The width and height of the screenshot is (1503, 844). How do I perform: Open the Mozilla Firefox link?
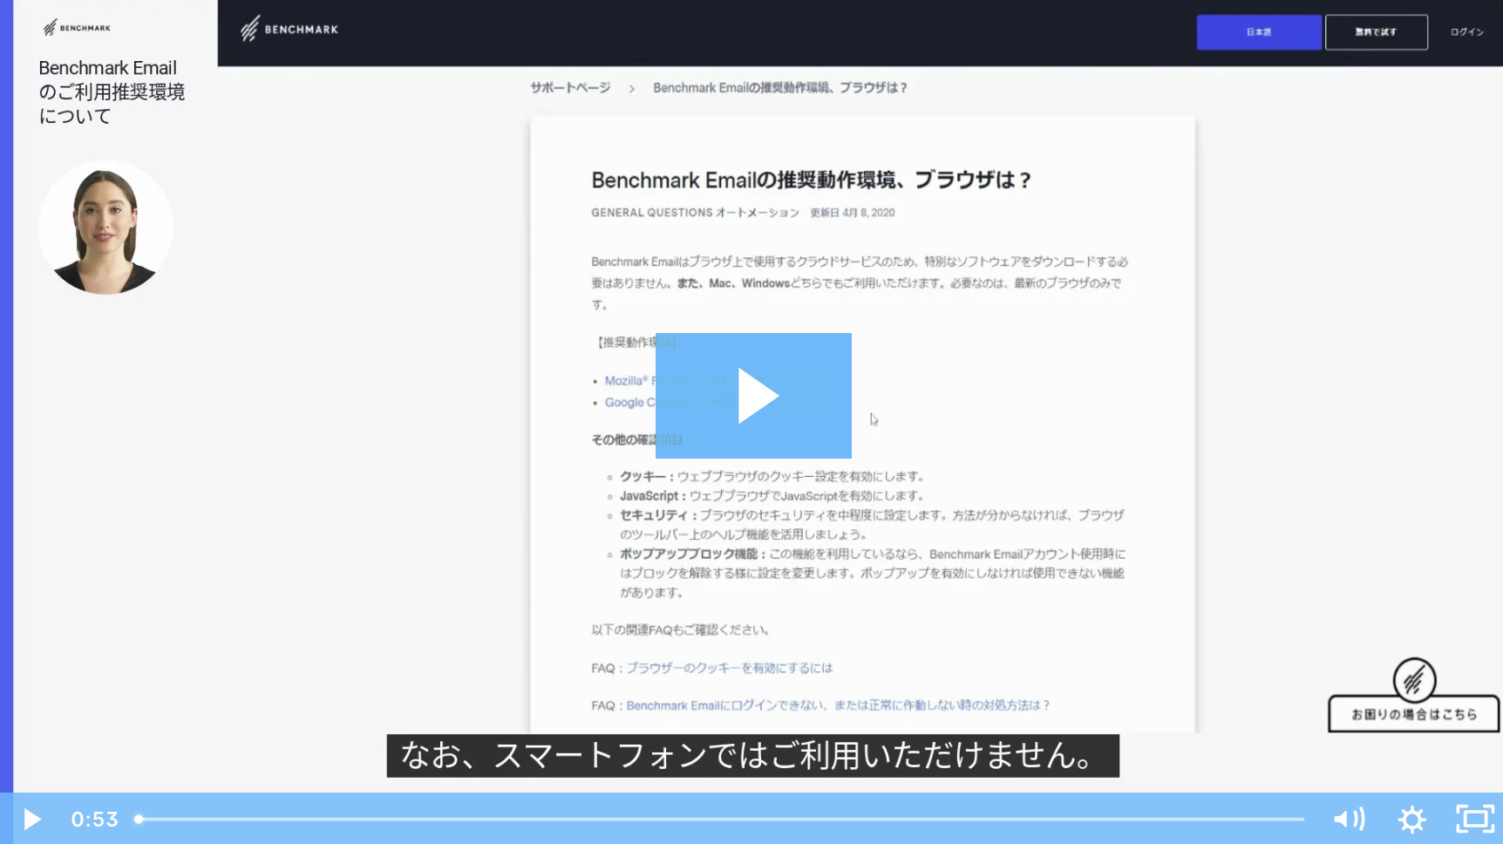click(628, 381)
